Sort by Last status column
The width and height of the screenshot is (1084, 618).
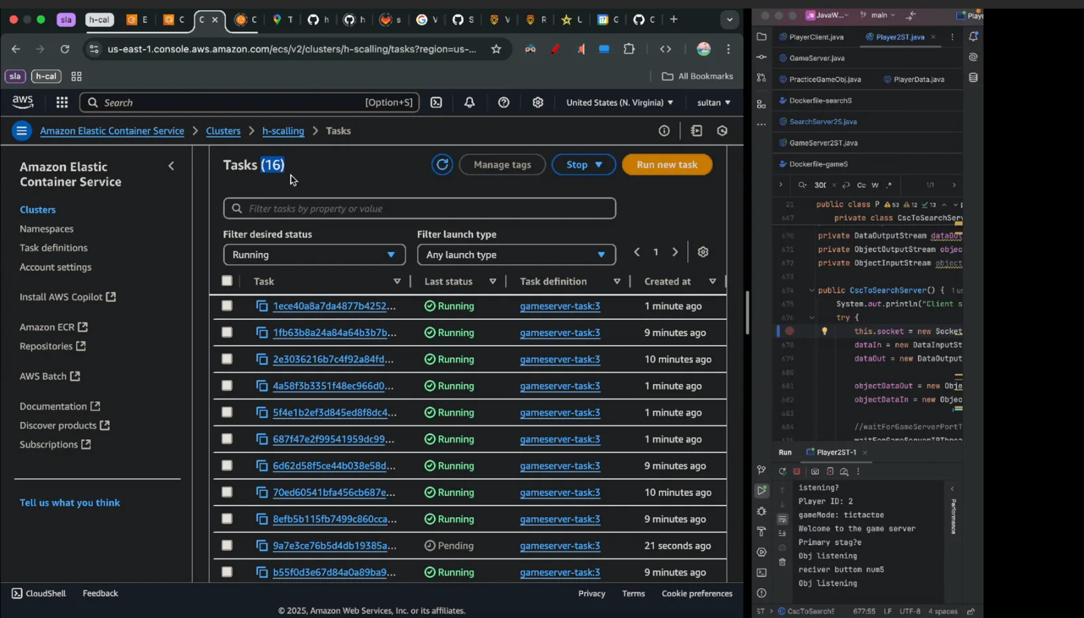click(493, 281)
